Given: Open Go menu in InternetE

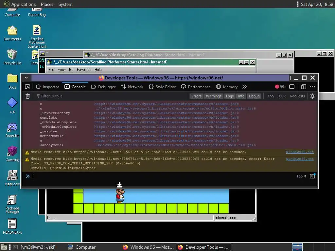Looking at the screenshot, I should click(71, 70).
